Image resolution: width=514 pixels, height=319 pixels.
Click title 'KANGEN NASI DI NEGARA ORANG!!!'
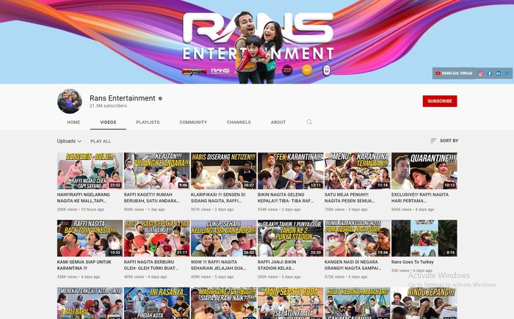[352, 265]
